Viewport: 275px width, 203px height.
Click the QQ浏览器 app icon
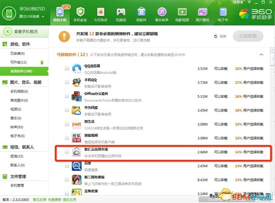click(77, 69)
